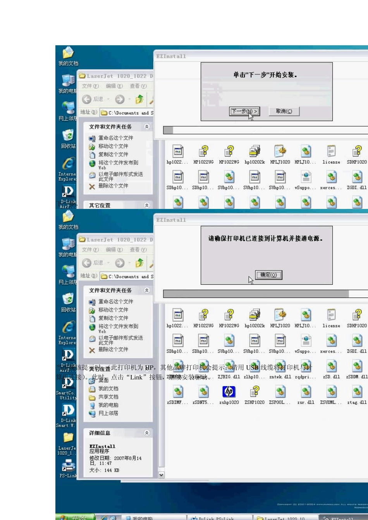Open 编辑(E) menu behind the 确定 dialog
This screenshot has width=368, height=520.
click(114, 250)
